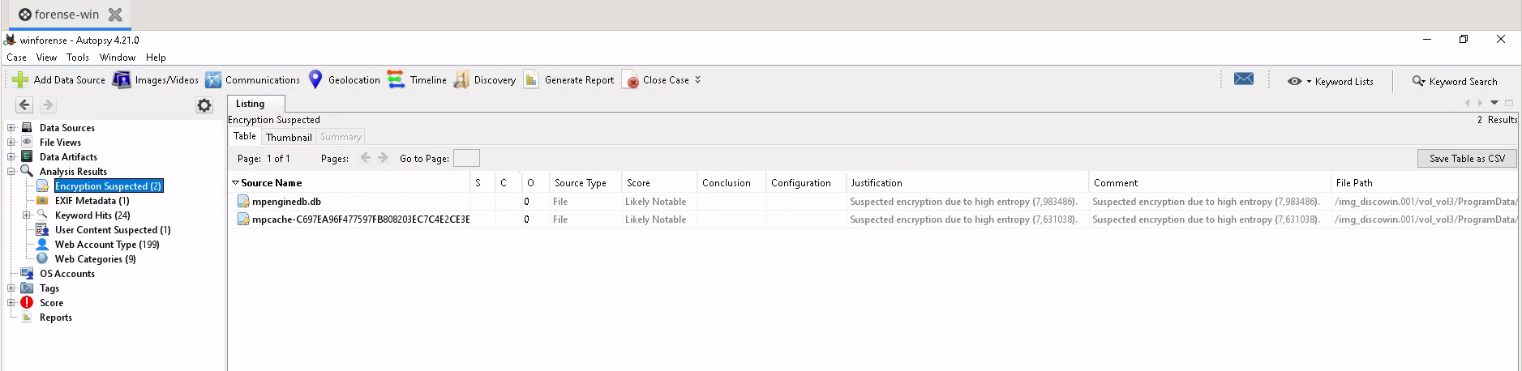The width and height of the screenshot is (1522, 371).
Task: Click the Add Data Source icon
Action: [20, 79]
